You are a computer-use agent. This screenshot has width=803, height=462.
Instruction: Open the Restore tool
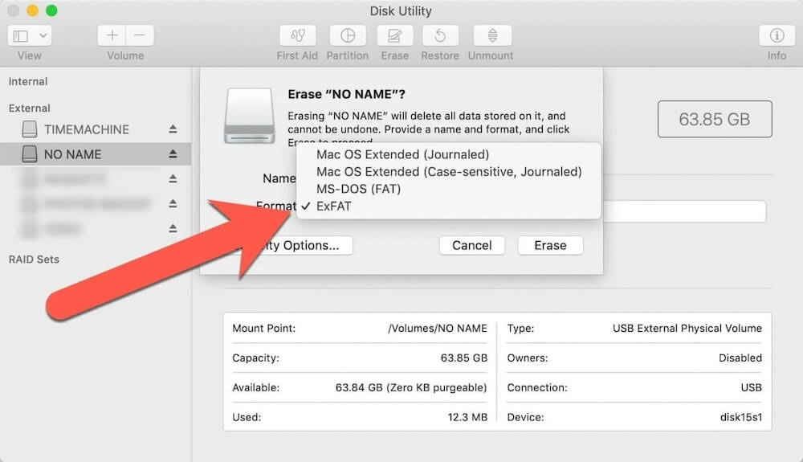[x=440, y=35]
